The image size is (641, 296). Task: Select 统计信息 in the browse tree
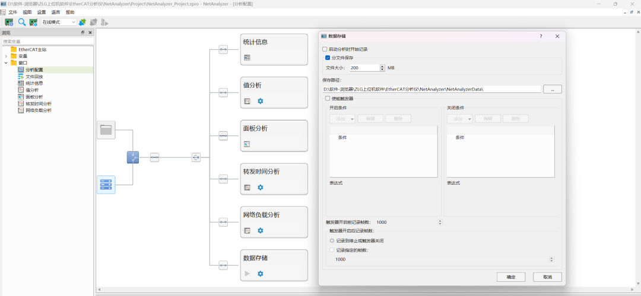coord(34,83)
